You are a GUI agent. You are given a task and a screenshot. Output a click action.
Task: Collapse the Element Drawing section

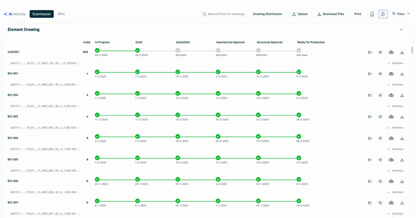(x=401, y=30)
